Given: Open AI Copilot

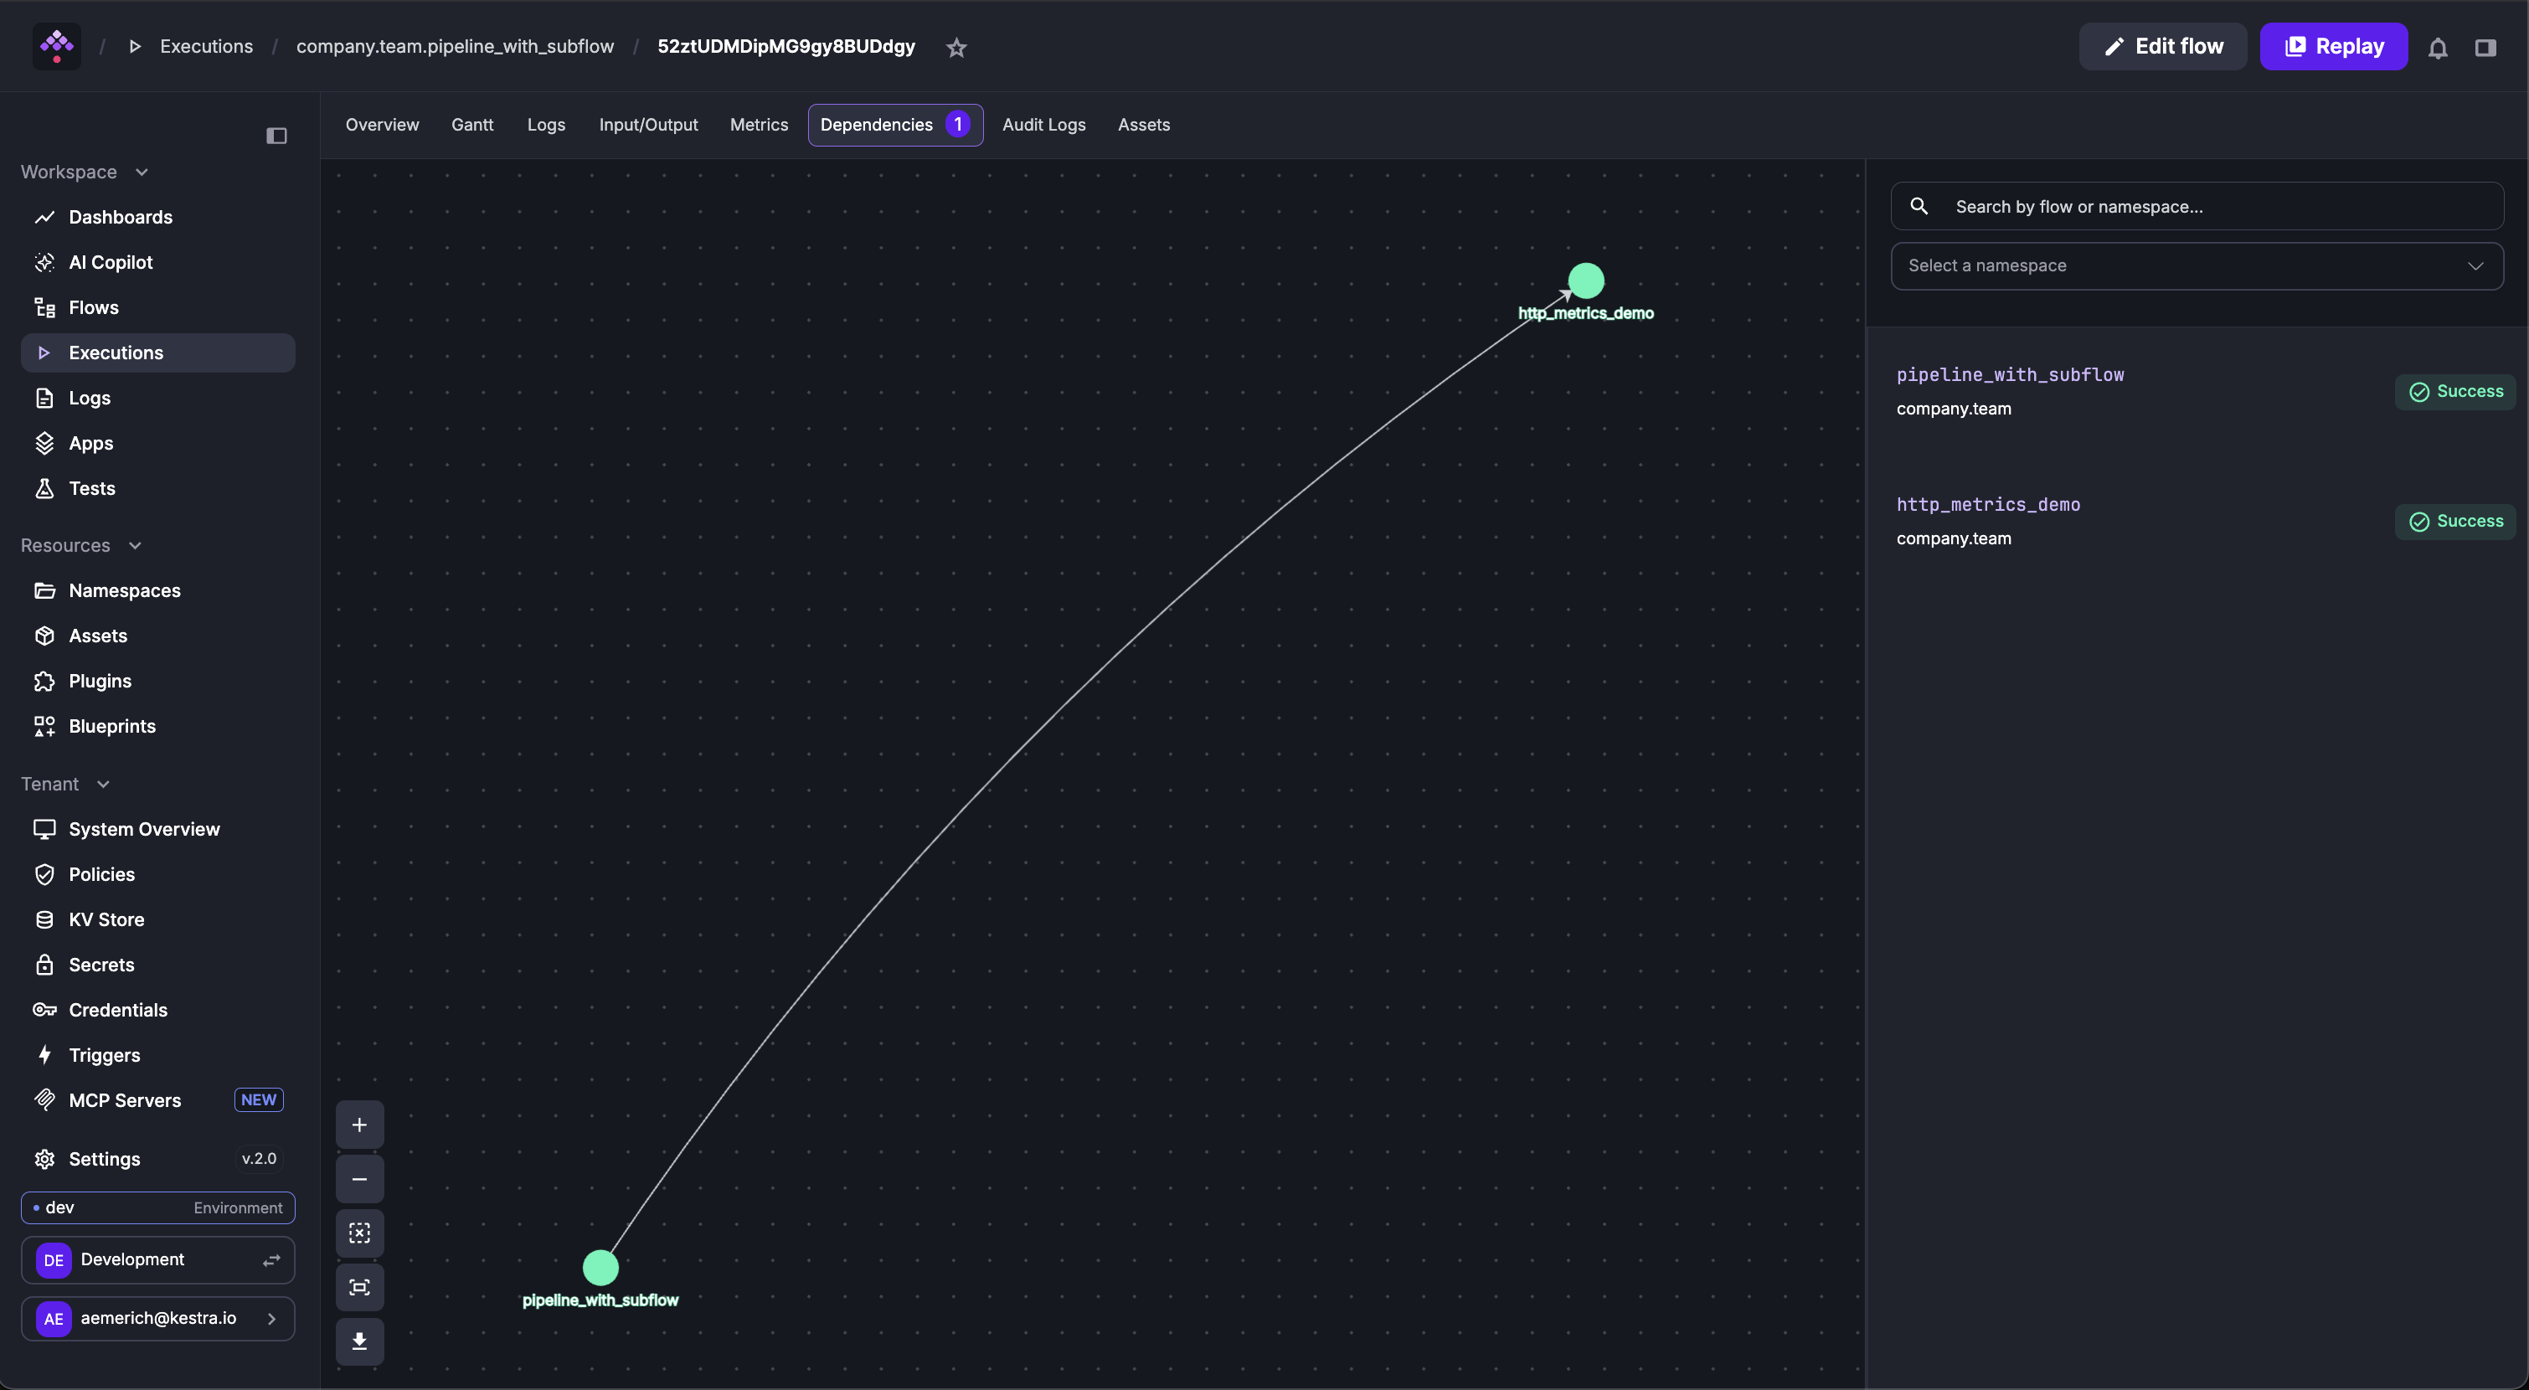Looking at the screenshot, I should click(157, 262).
